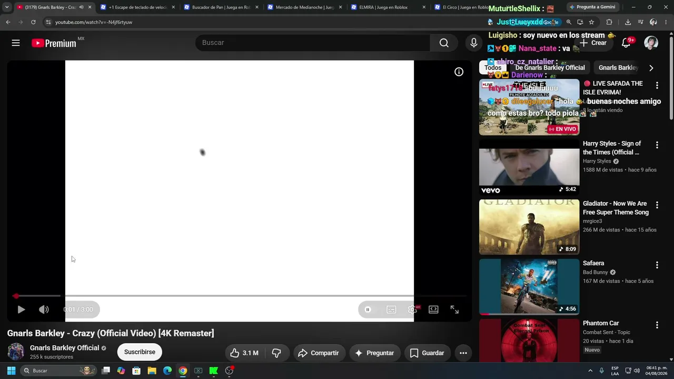Open Gnarls Barkley Official channel name
This screenshot has width=674, height=379.
(64, 348)
